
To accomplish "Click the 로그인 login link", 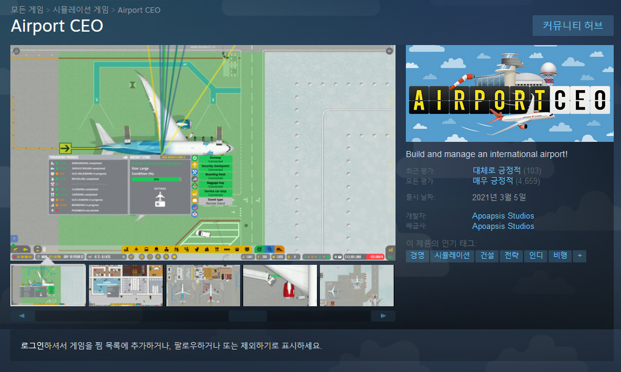I will [x=32, y=345].
